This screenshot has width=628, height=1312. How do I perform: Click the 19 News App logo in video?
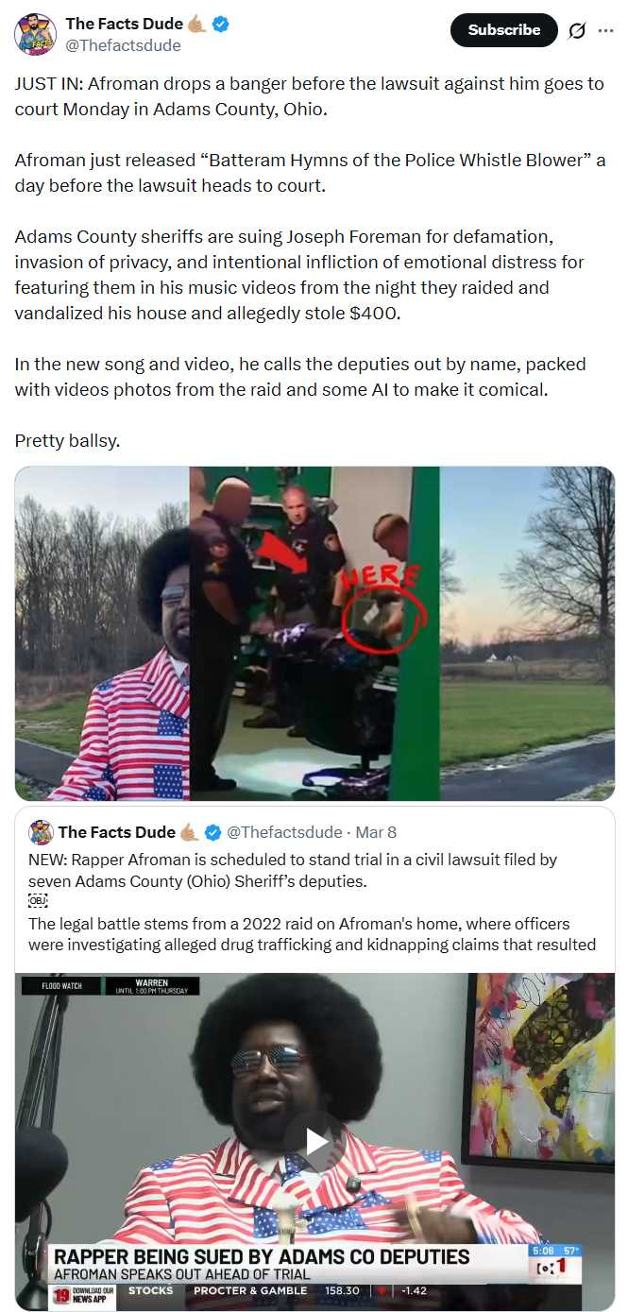point(84,1294)
